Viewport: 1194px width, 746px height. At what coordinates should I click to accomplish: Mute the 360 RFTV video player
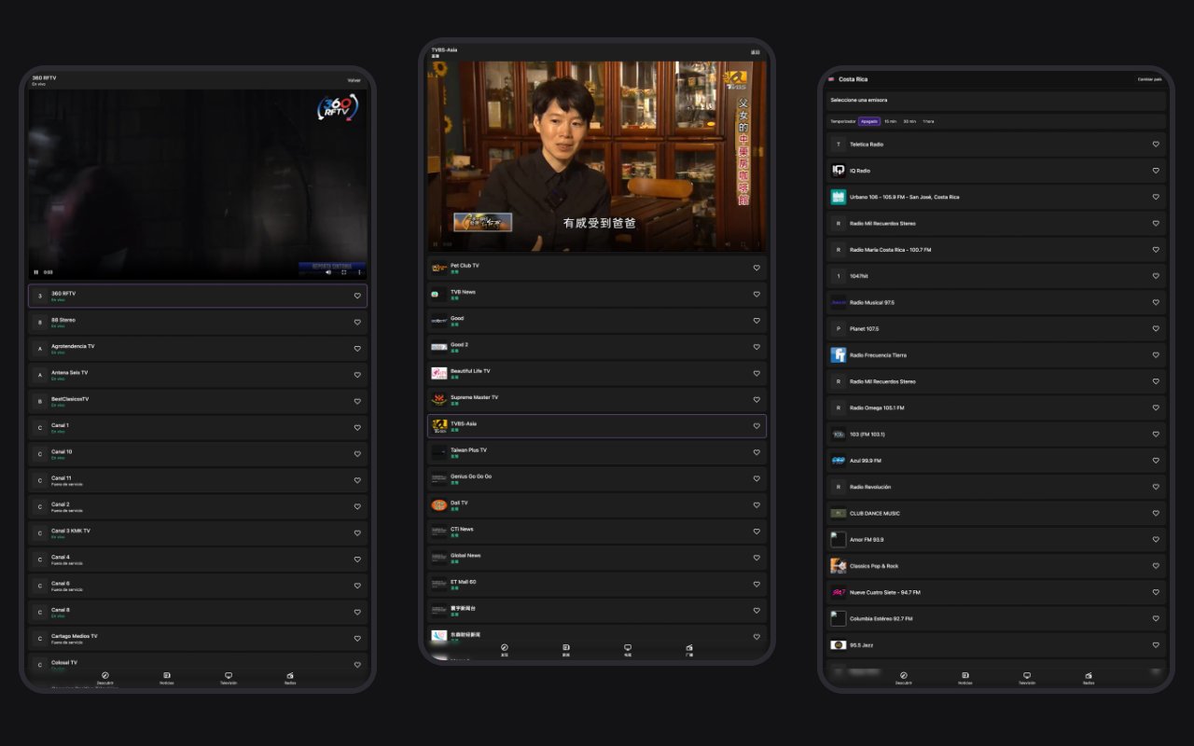(x=328, y=272)
